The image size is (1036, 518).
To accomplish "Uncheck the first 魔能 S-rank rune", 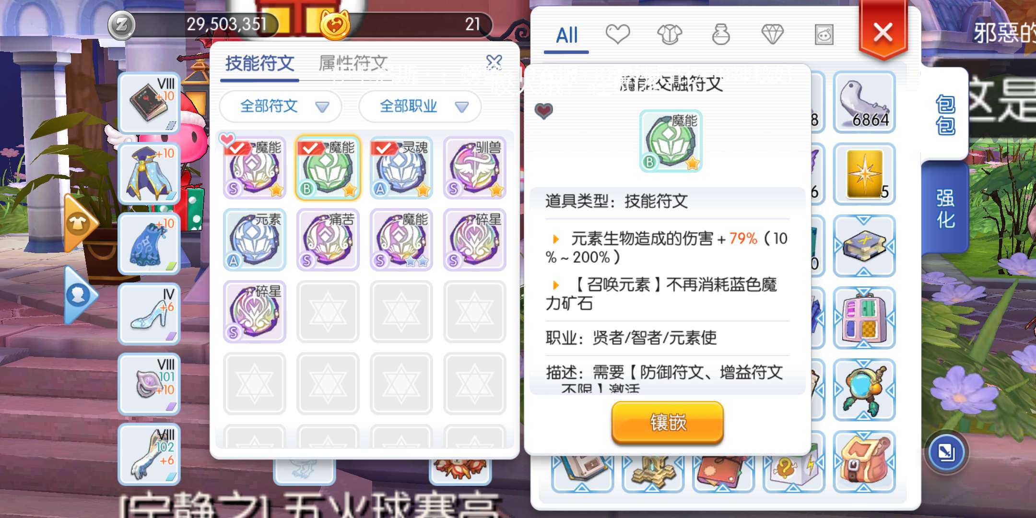I will point(255,168).
